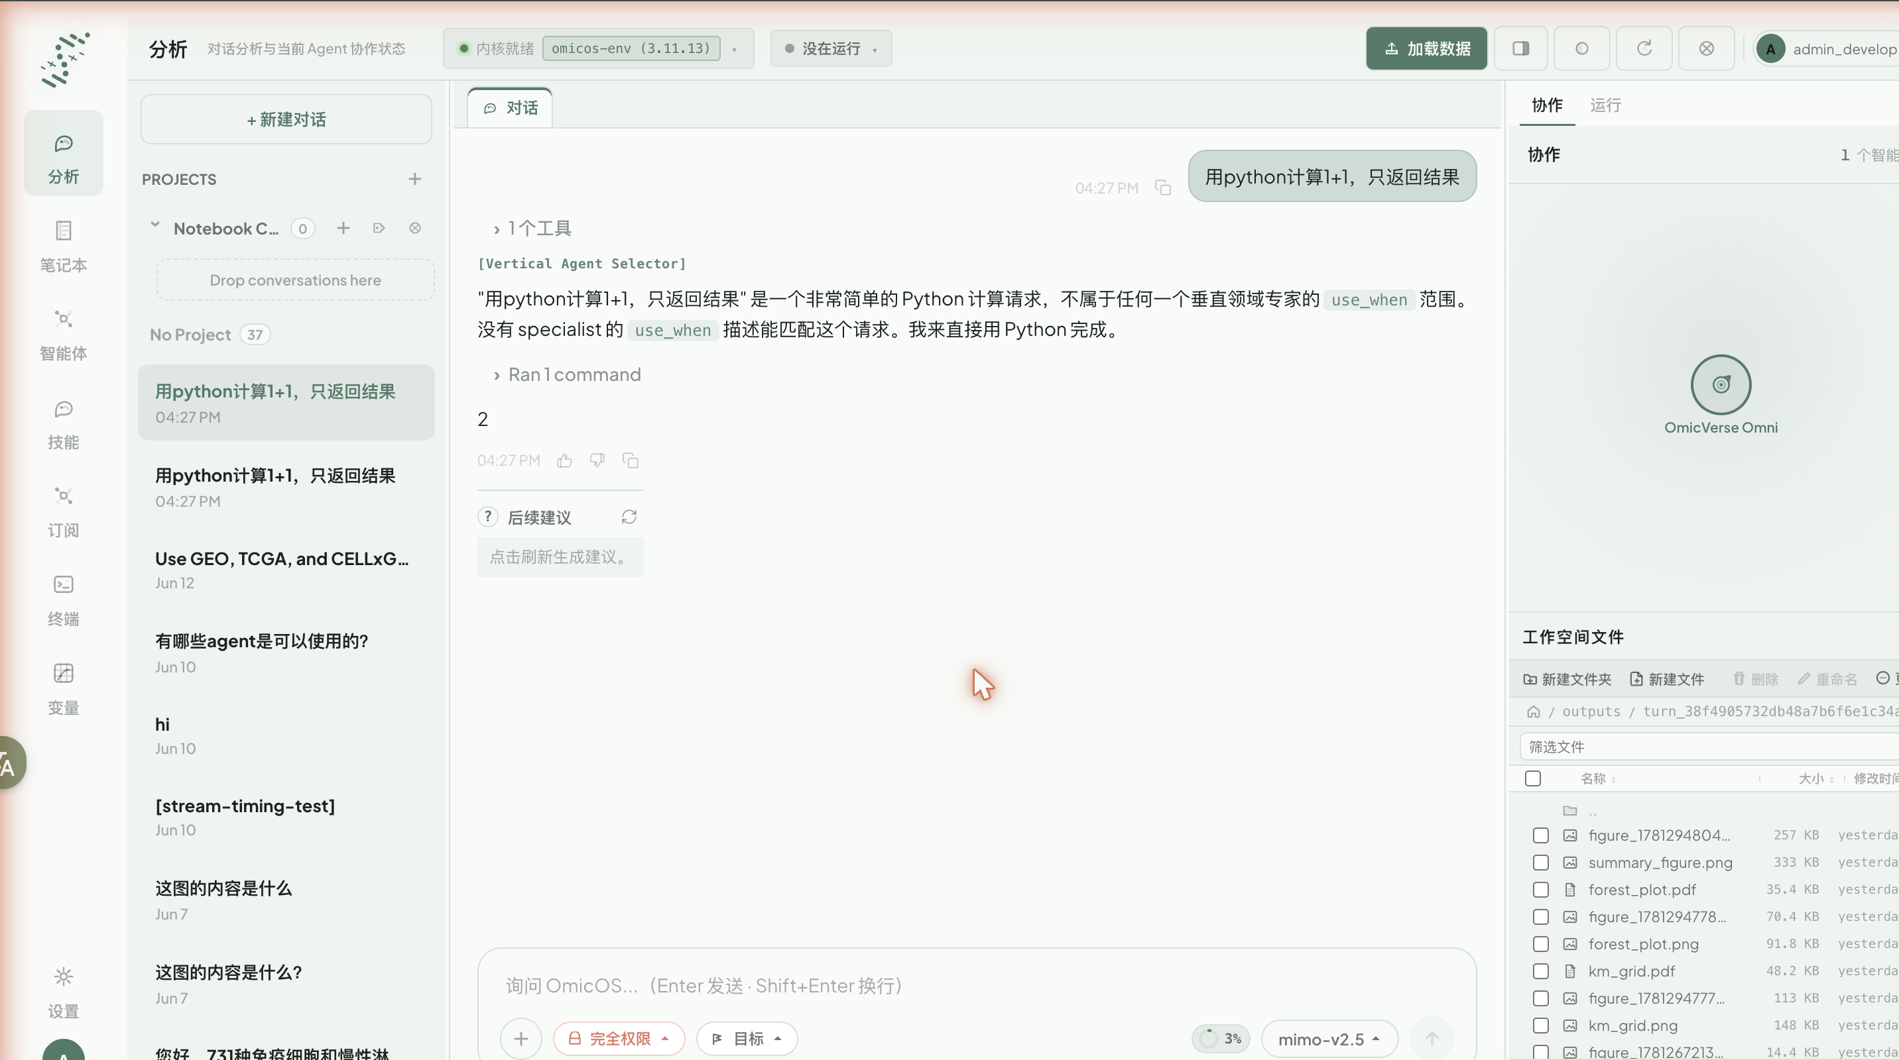Refresh the 后续建议 suggestions
Image resolution: width=1899 pixels, height=1060 pixels.
pyautogui.click(x=629, y=517)
